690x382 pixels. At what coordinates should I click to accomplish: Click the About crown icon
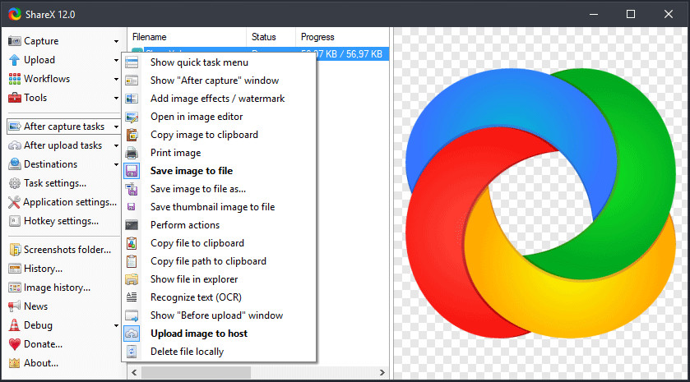coord(15,363)
